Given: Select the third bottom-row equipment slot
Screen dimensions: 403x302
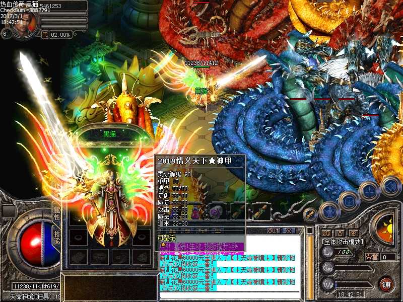Looking at the screenshot, I should tap(120, 257).
